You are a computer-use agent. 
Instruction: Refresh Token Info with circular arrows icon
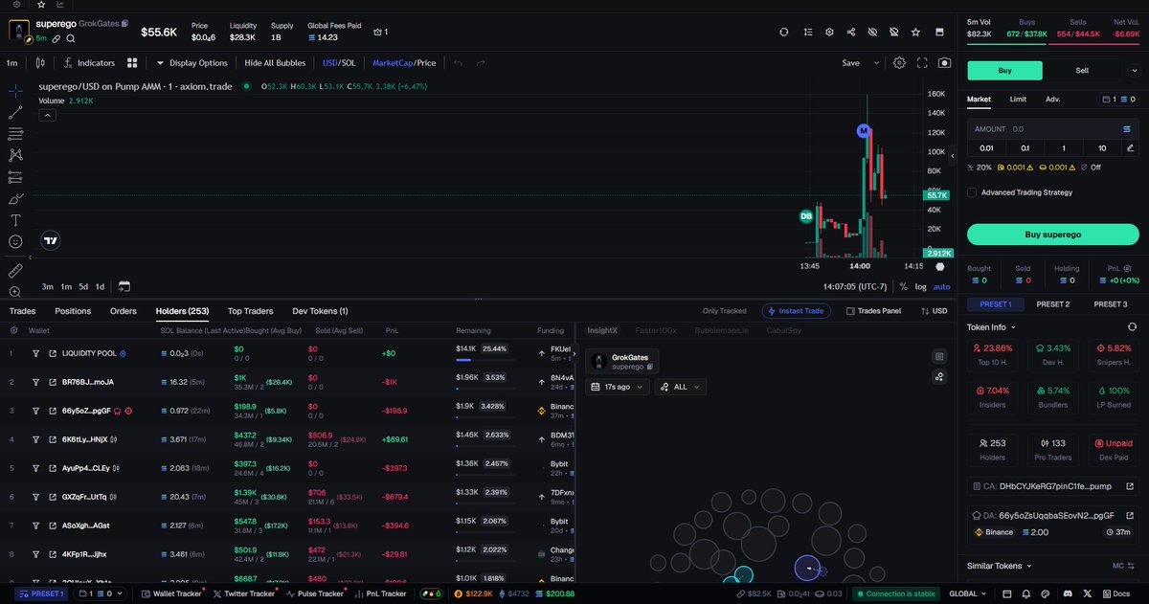pos(1133,326)
